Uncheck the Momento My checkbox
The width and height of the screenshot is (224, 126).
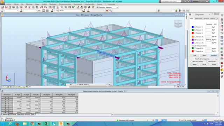[195, 40]
